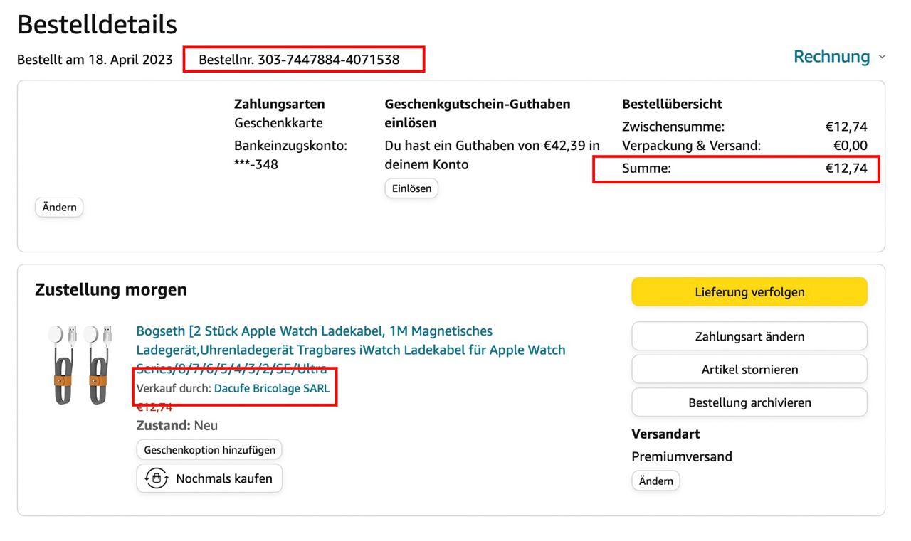Redeem the gift balance with Einlösen
911x541 pixels.
pos(411,188)
